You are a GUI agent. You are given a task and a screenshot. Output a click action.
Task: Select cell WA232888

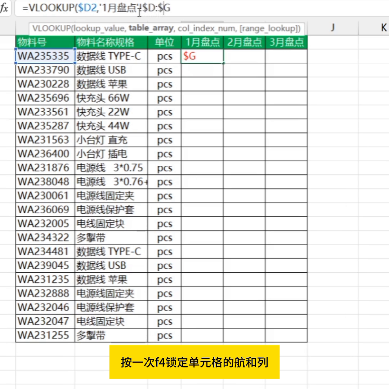[45, 293]
